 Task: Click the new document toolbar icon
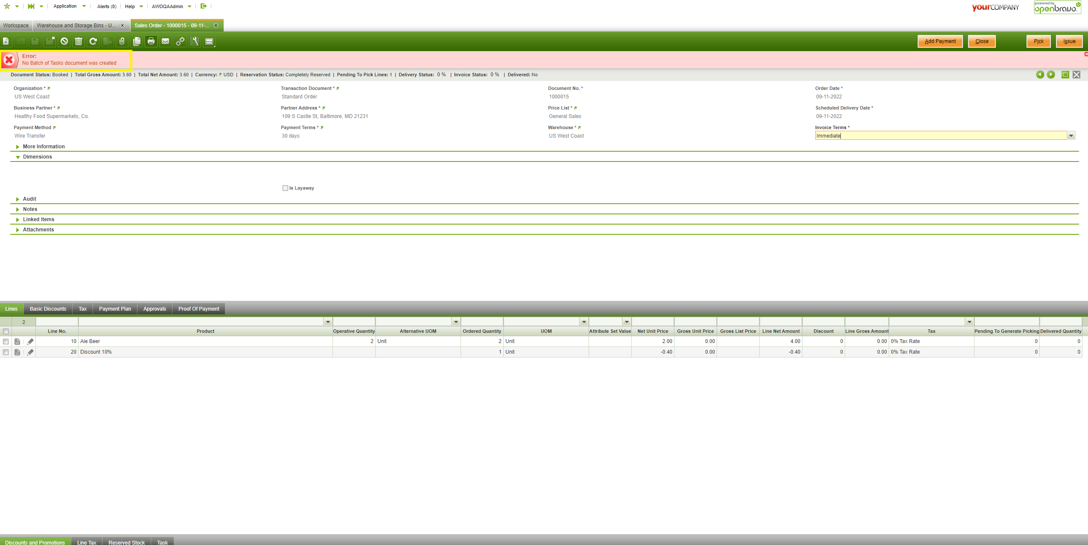(x=6, y=41)
